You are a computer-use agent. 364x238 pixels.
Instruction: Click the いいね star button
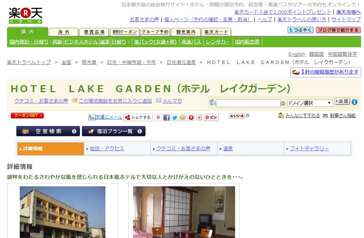click(x=237, y=116)
